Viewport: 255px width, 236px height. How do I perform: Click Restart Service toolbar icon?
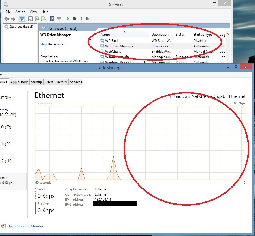[87, 19]
